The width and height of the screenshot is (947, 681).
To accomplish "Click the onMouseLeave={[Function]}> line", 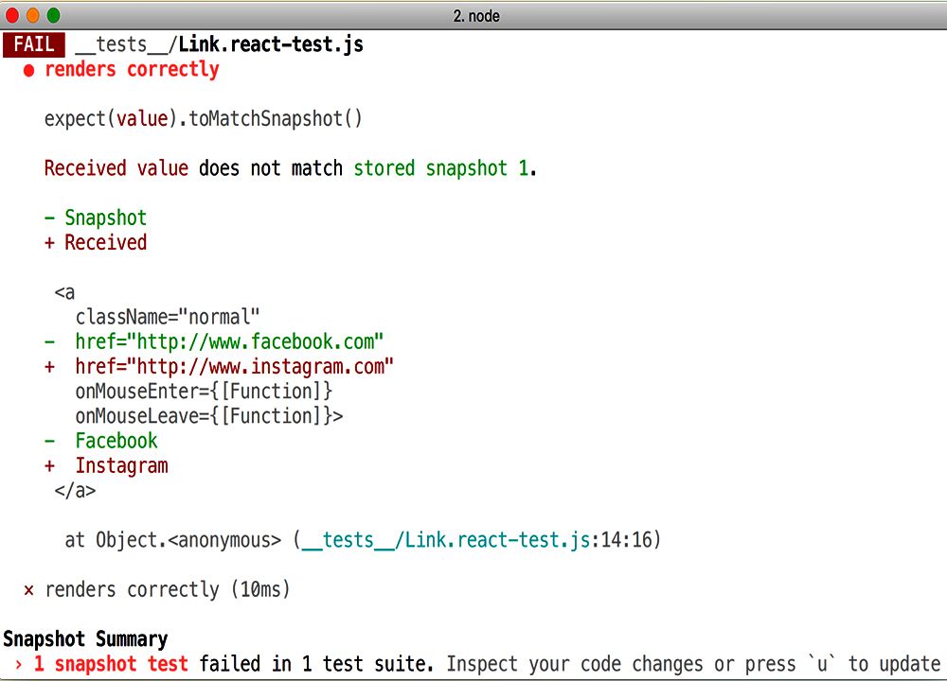I will point(209,416).
